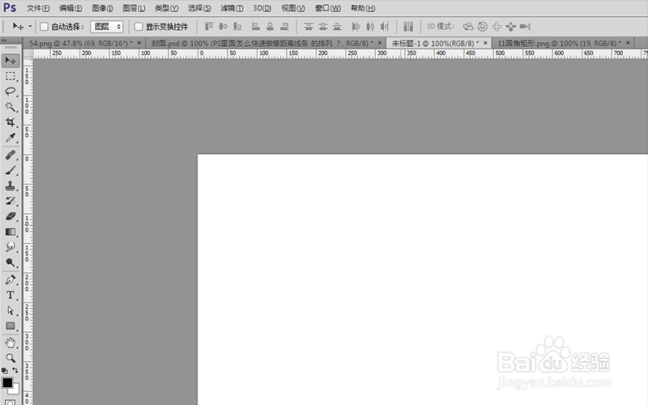Open the 图层(L) menu
The image size is (648, 405).
134,8
